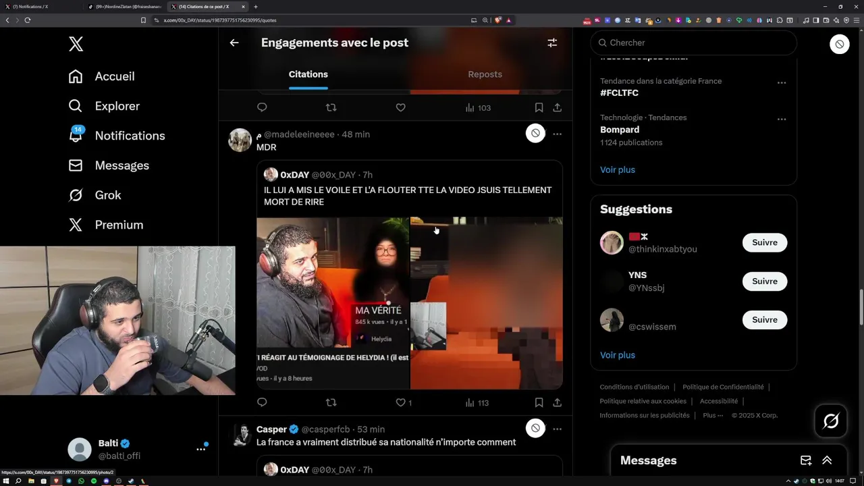Click the browser address bar URL
The height and width of the screenshot is (486, 864).
221,20
